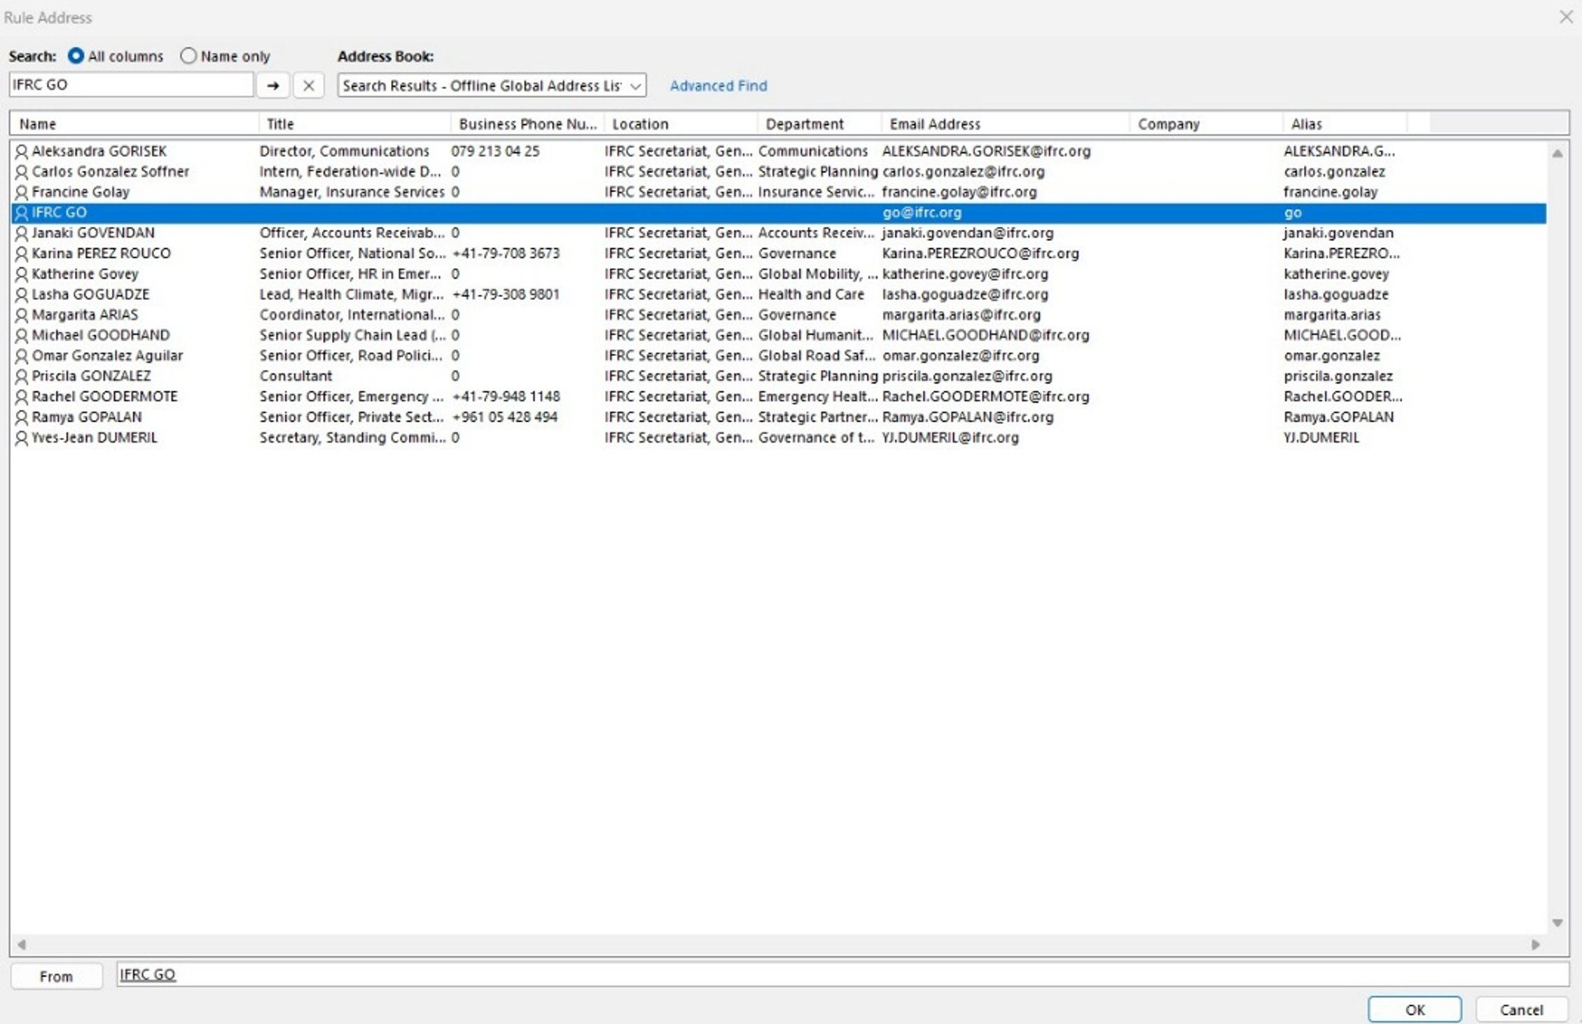Select the Lasha GOGUADZE name
The image size is (1582, 1024).
(91, 294)
